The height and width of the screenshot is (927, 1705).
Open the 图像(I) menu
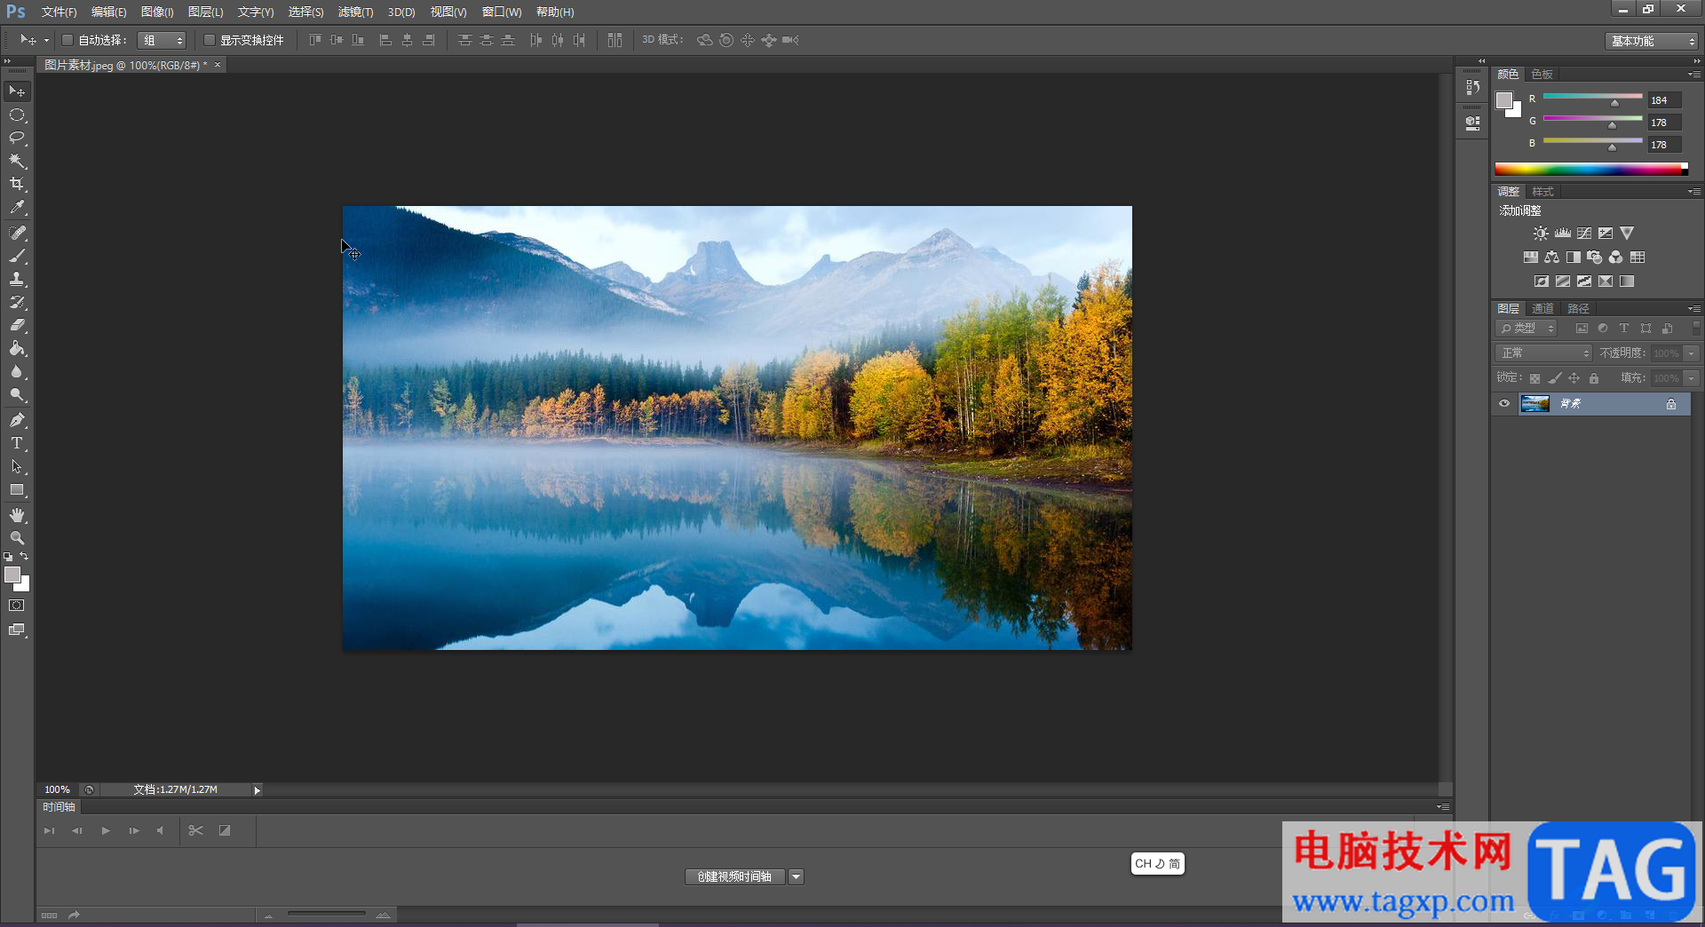[157, 12]
